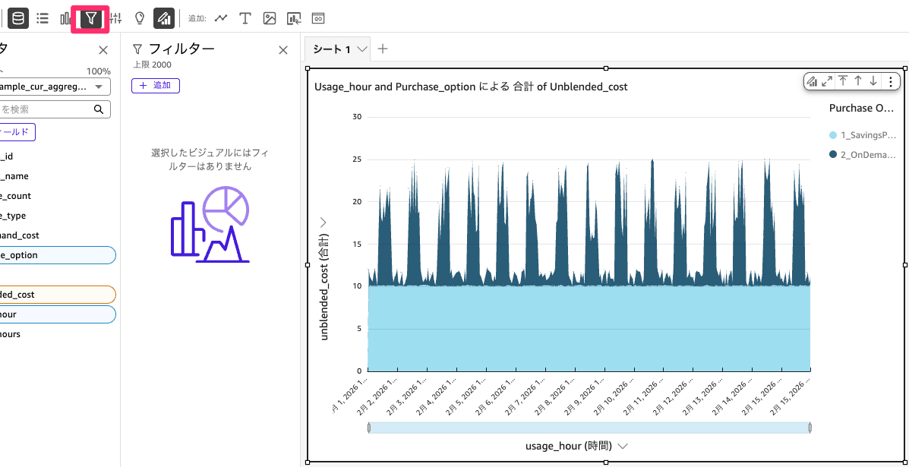Add a text box using the T icon

coord(245,18)
